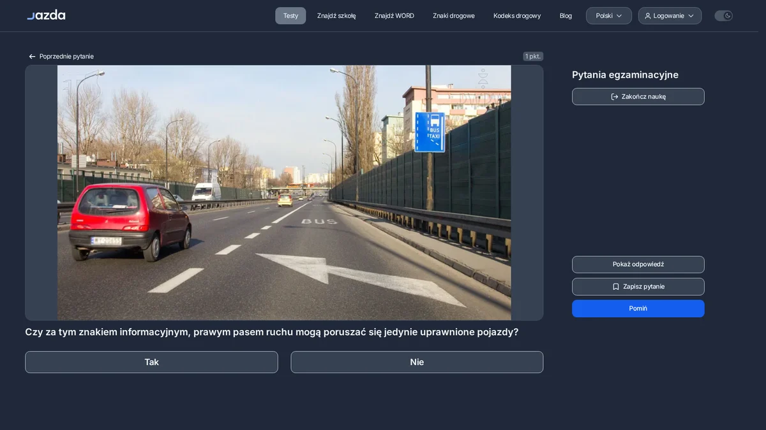Click the user icon beside Logowanie

tap(648, 16)
